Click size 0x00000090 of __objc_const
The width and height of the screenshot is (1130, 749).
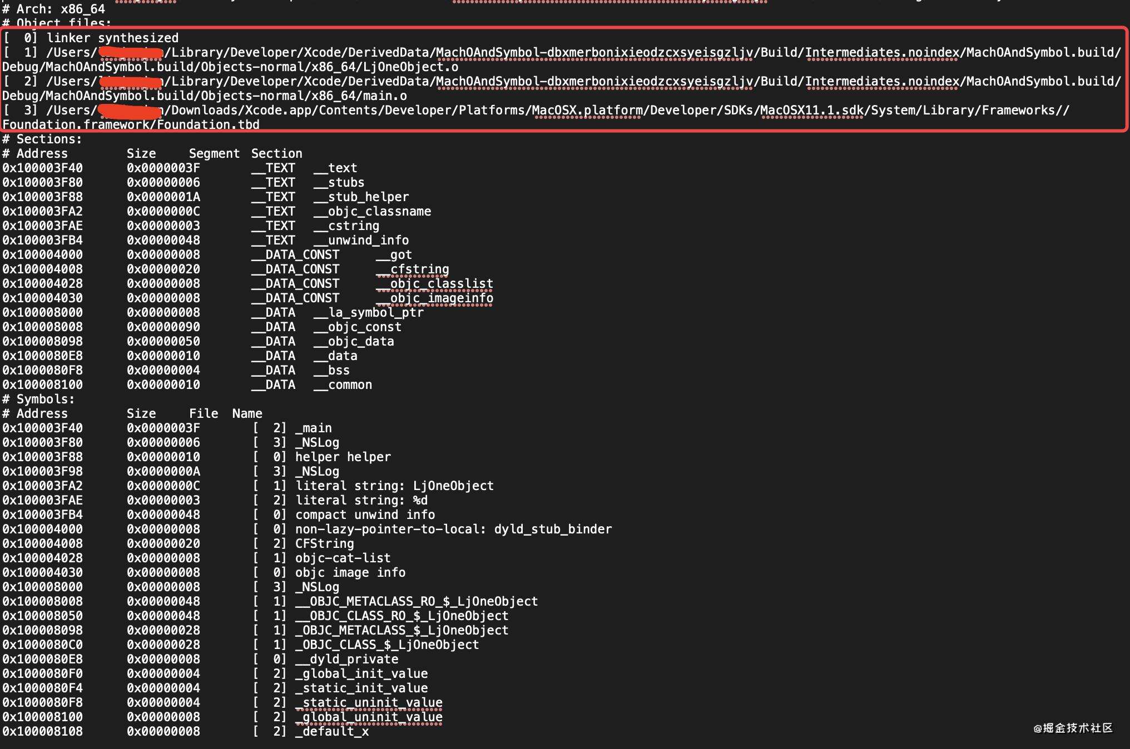pyautogui.click(x=163, y=327)
